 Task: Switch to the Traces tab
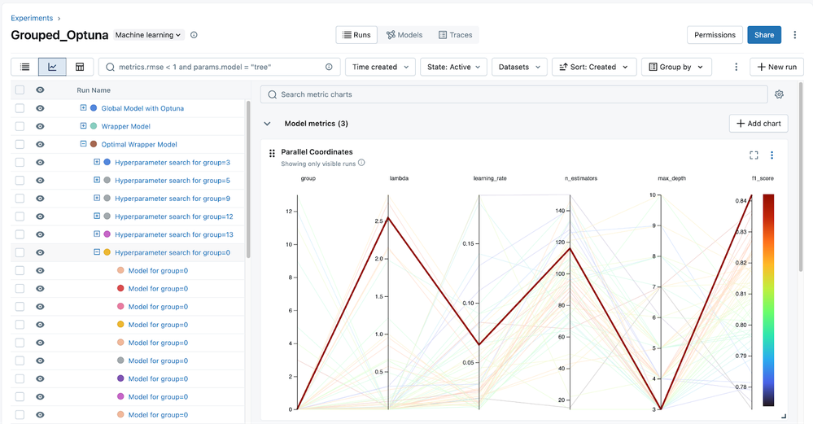click(x=456, y=35)
